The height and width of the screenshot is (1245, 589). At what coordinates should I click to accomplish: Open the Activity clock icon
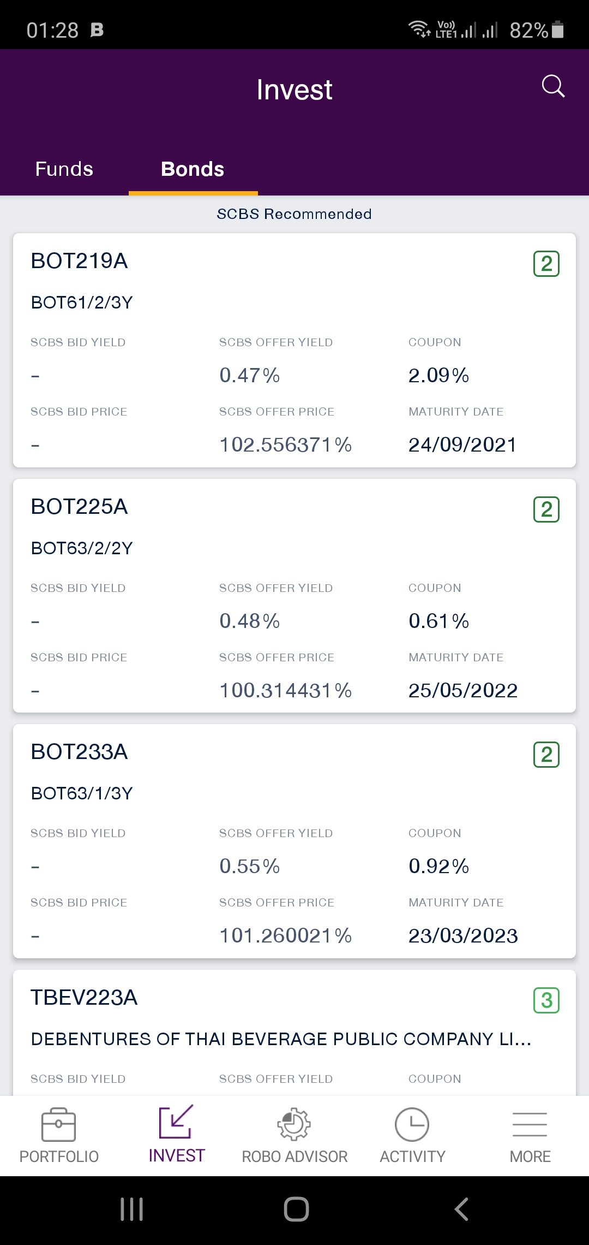pyautogui.click(x=412, y=1124)
